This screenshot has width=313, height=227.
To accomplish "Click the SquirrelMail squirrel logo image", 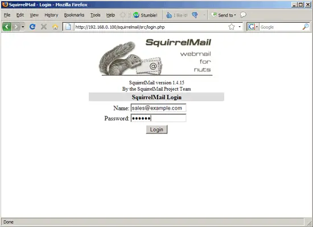I will coord(155,57).
